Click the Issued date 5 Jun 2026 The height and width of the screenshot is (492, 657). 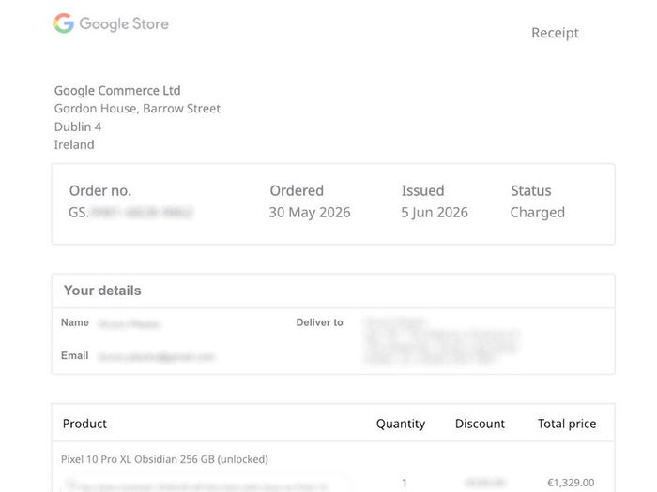click(435, 213)
